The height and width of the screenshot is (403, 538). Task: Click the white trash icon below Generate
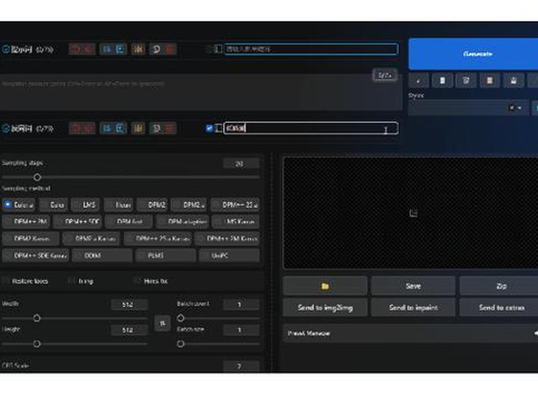coord(442,81)
